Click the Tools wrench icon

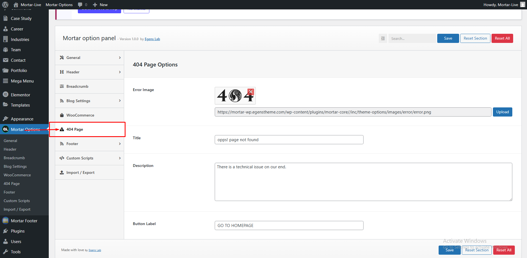(6, 252)
